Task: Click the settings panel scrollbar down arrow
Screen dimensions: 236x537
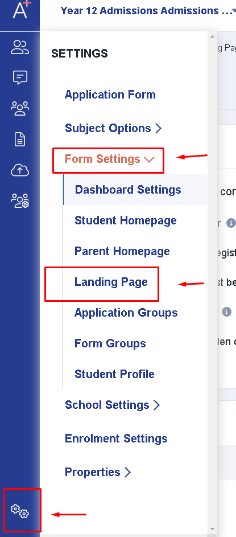Action: pos(213,529)
